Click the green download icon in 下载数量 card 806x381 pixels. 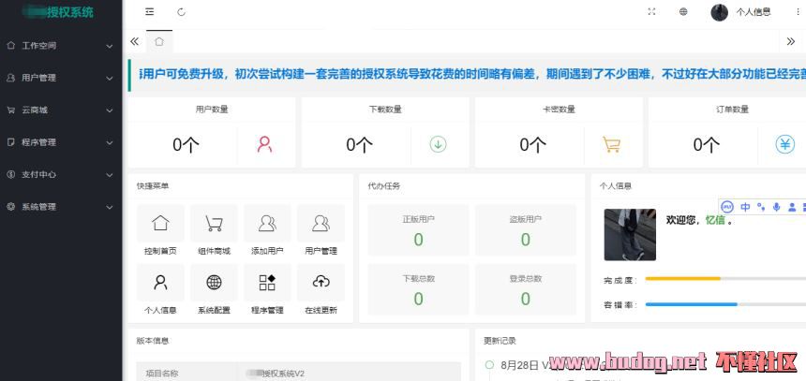click(x=438, y=144)
